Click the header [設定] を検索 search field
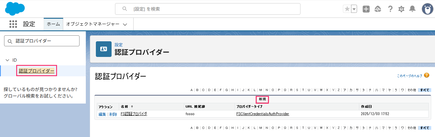 (x=208, y=9)
